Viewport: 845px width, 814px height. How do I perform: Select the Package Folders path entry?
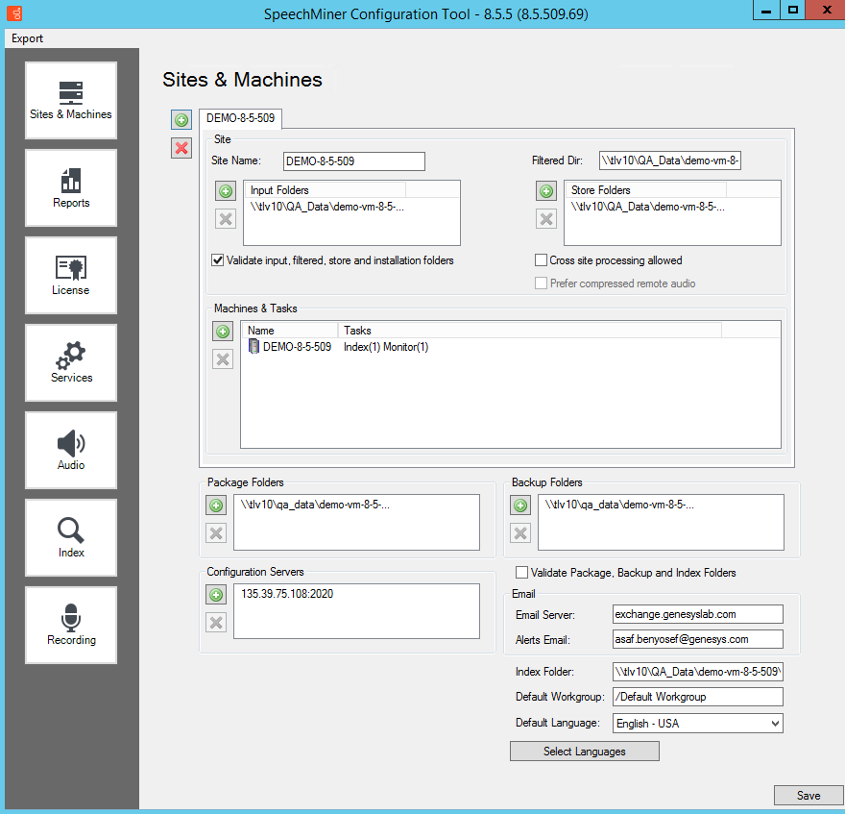coord(315,505)
